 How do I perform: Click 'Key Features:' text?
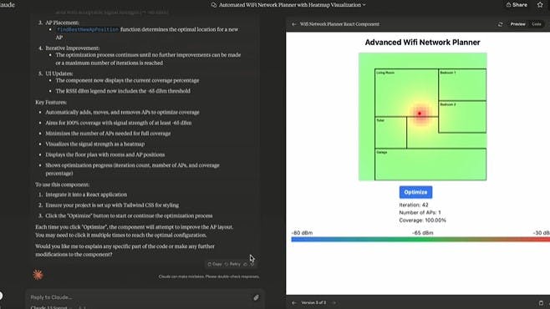tap(51, 102)
